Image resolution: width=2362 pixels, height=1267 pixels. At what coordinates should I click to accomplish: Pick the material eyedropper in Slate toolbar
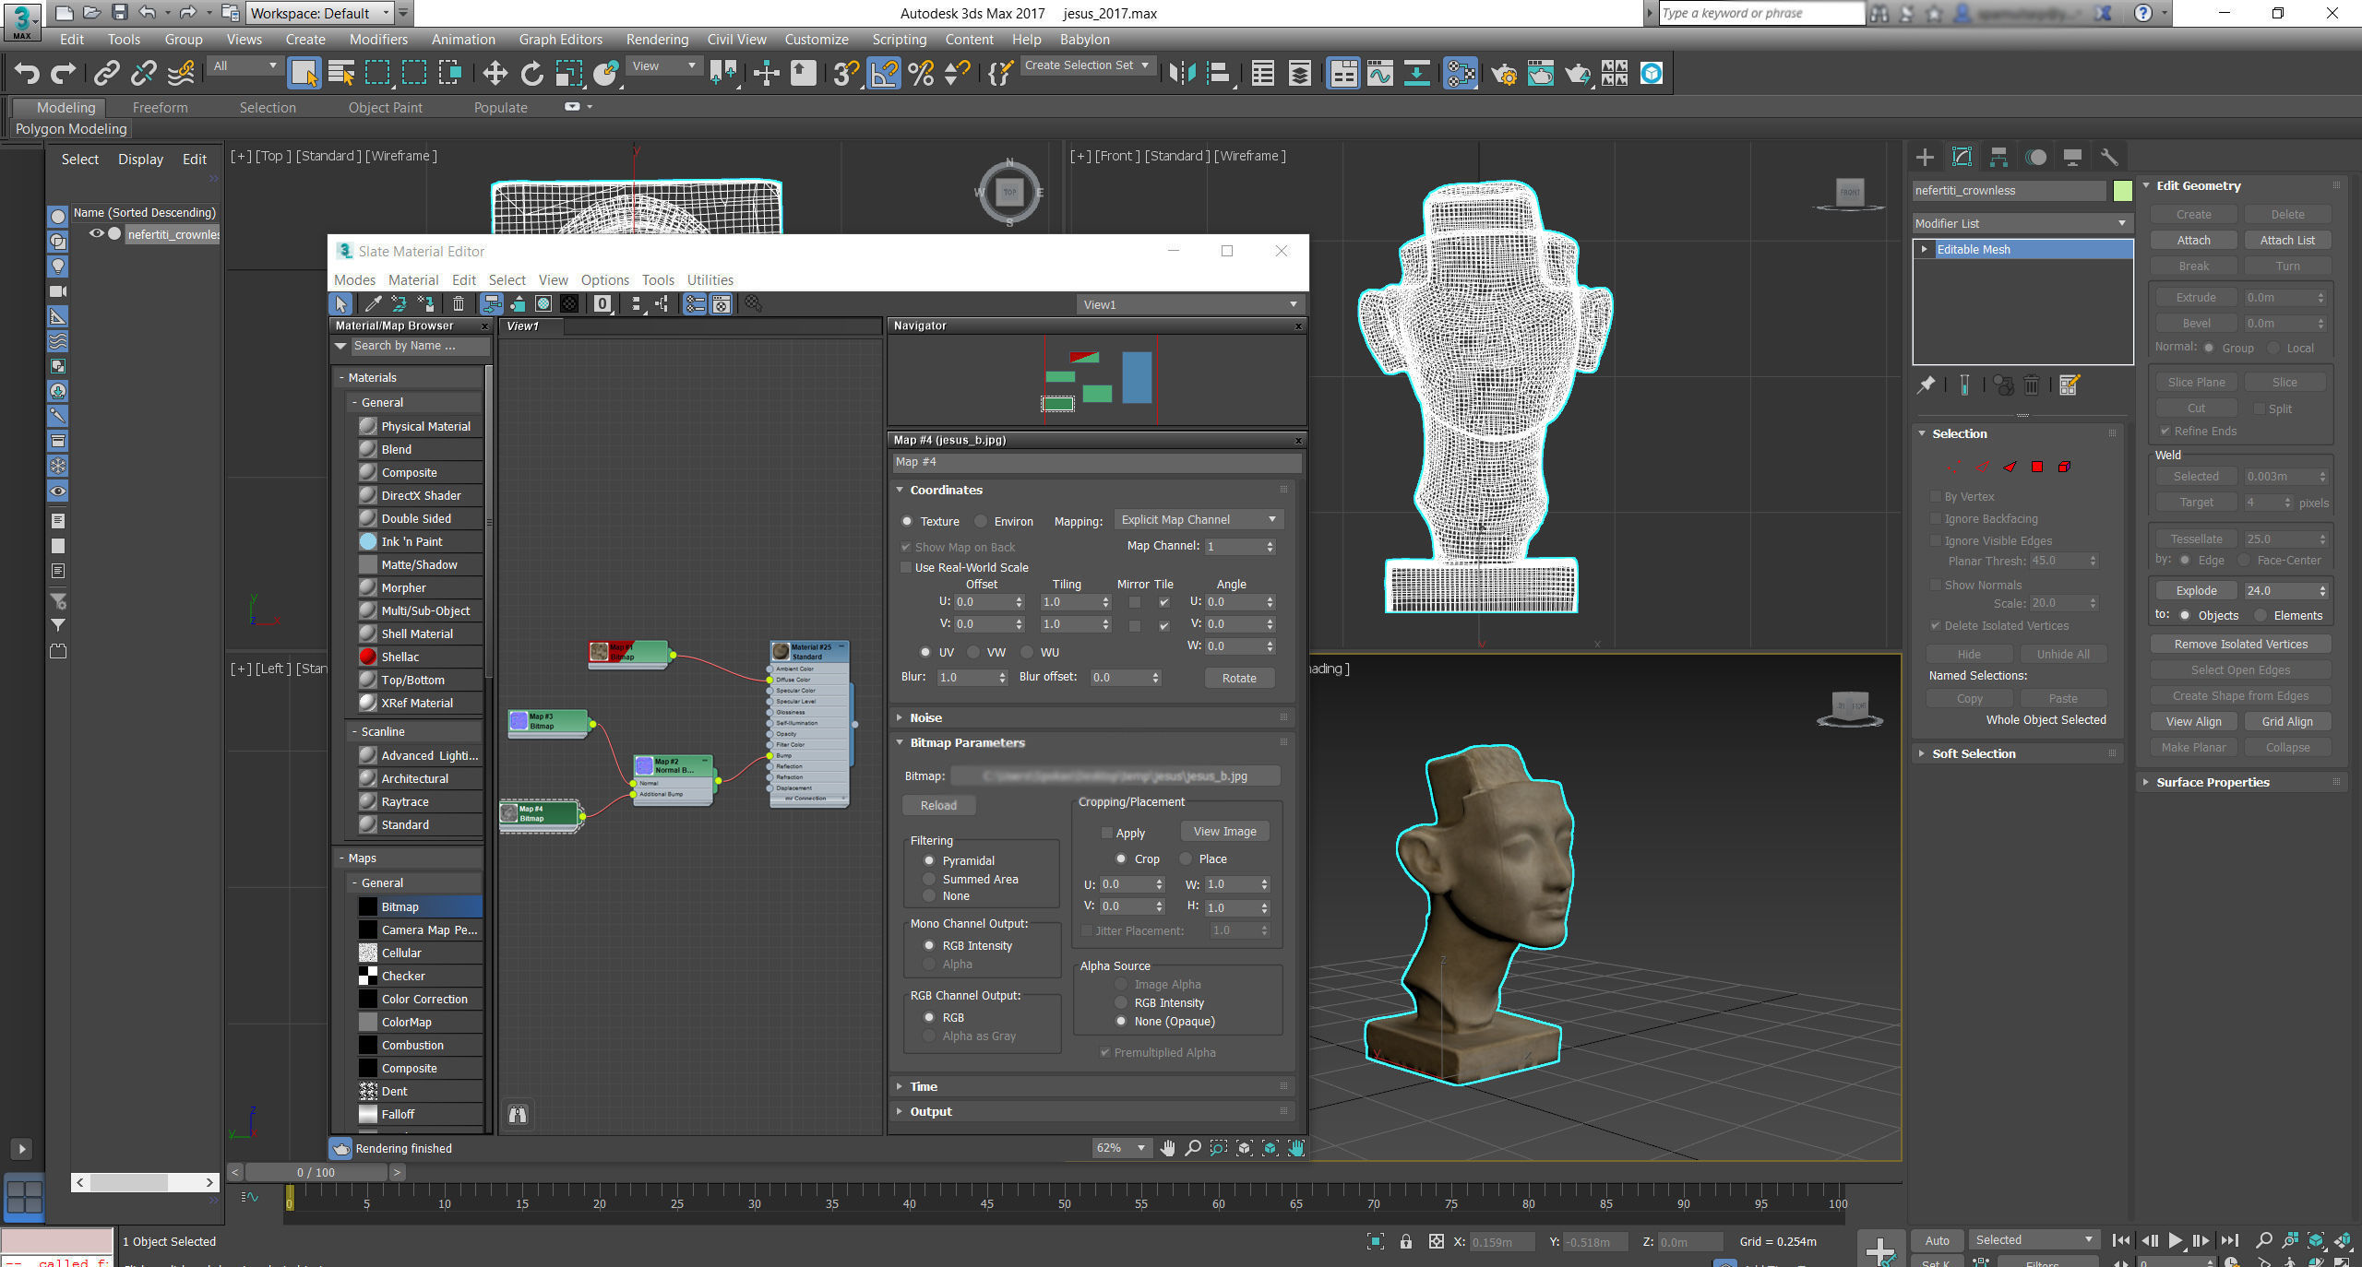pyautogui.click(x=373, y=303)
